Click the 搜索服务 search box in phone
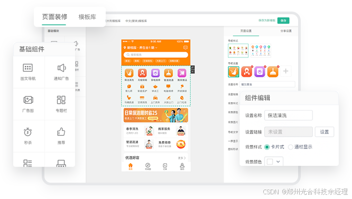 pyautogui.click(x=156, y=55)
